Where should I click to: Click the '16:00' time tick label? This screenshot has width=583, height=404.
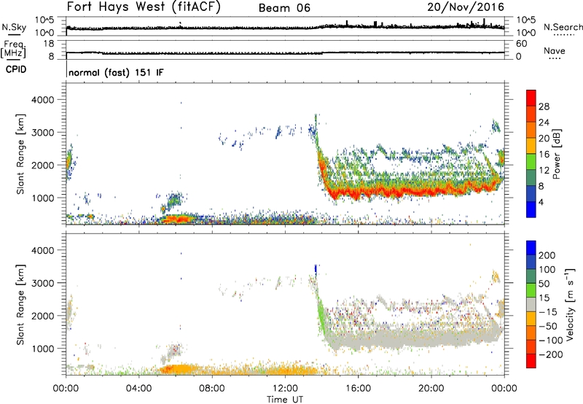point(358,389)
